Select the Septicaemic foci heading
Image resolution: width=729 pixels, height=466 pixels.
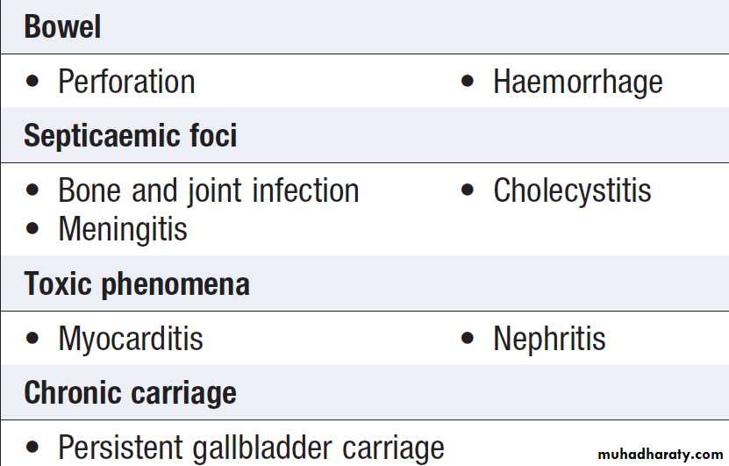(x=130, y=136)
